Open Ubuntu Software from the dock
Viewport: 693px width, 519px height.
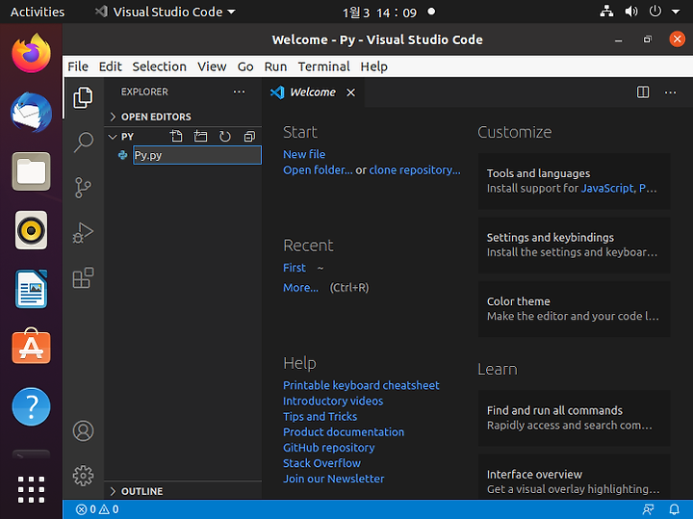tap(31, 347)
